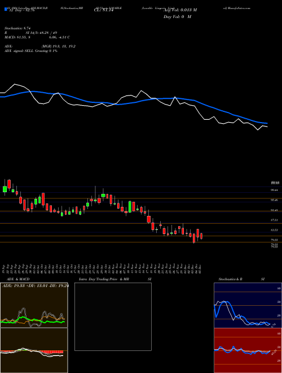Click the first green candlestick on the left
The image size is (282, 373).
tap(5, 189)
